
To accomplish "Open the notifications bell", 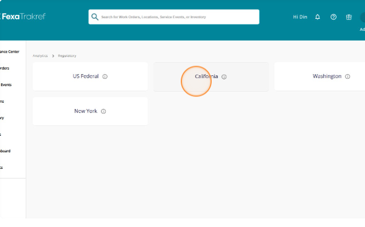I will [x=318, y=17].
